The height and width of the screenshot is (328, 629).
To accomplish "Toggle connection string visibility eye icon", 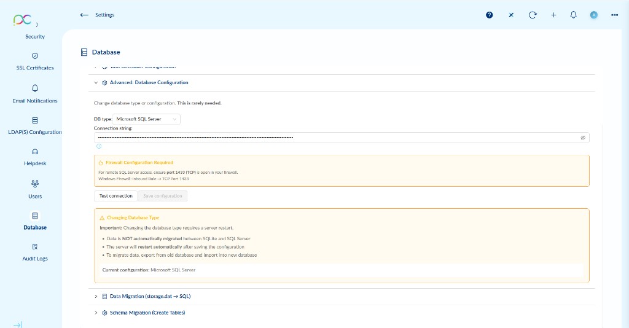I will tap(583, 138).
